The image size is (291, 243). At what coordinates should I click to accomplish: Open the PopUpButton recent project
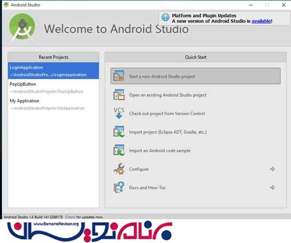click(53, 87)
